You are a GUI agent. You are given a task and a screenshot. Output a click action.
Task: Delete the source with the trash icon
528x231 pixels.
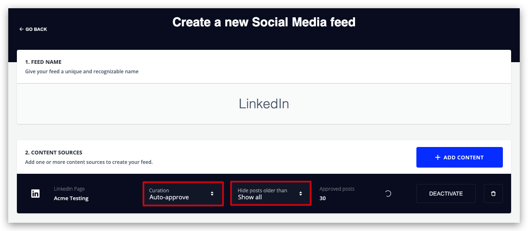[493, 194]
